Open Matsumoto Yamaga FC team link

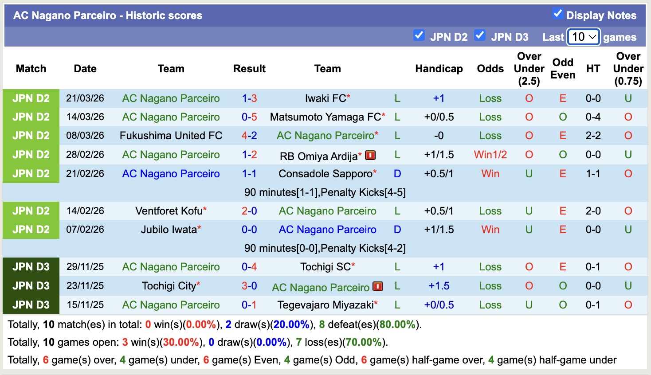click(x=325, y=117)
